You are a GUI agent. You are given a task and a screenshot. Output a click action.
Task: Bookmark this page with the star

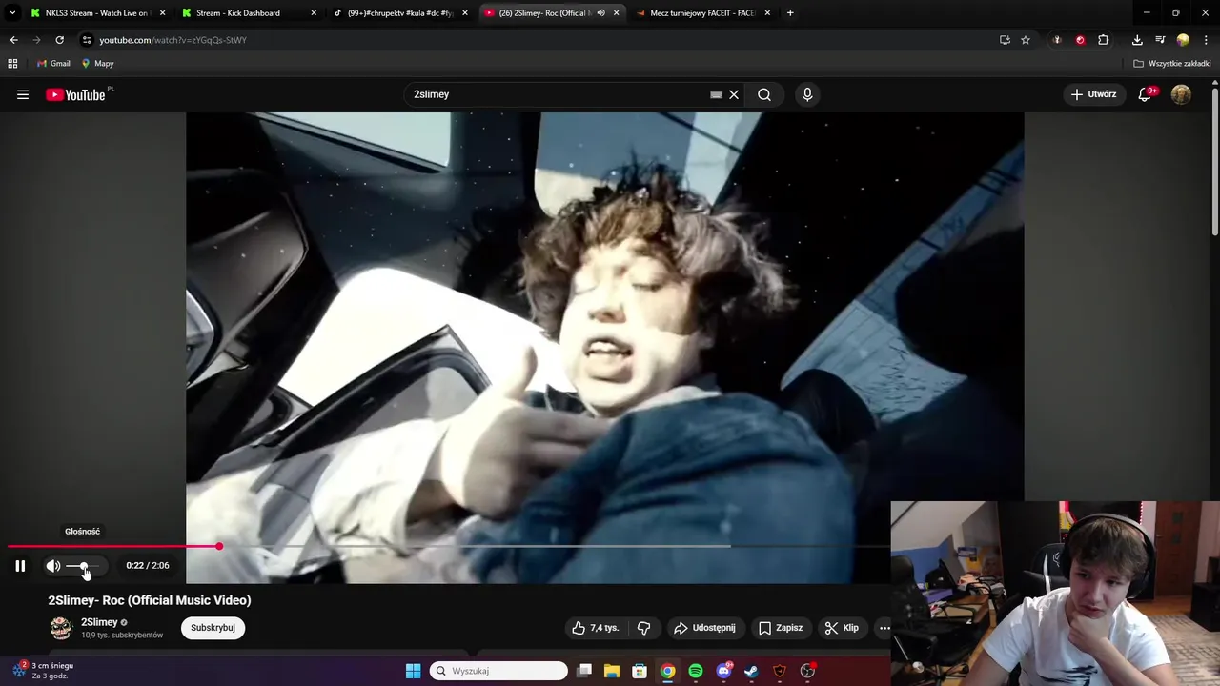pos(1026,40)
